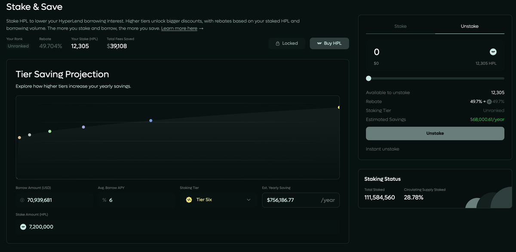The image size is (516, 252).
Task: Click the Staking Status heading
Action: point(383,179)
